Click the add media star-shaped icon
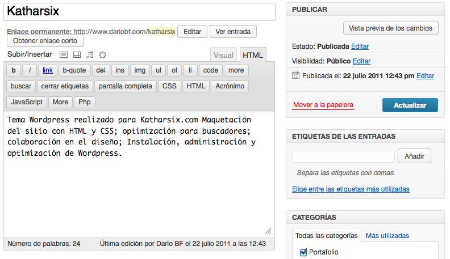450x259 pixels. [x=102, y=55]
